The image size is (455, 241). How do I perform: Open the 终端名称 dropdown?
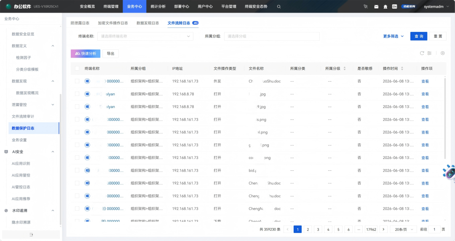(x=145, y=36)
